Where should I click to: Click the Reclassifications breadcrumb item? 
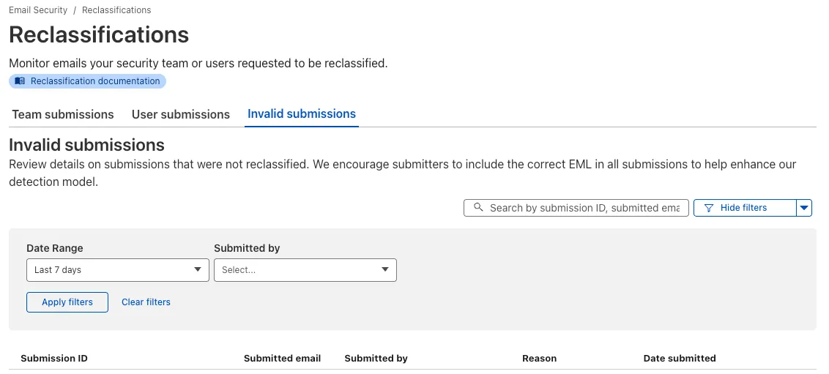[116, 10]
